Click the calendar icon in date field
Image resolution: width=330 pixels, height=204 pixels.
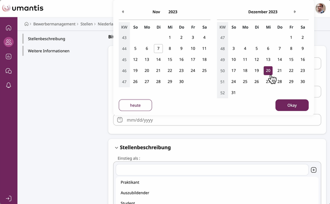[120, 120]
